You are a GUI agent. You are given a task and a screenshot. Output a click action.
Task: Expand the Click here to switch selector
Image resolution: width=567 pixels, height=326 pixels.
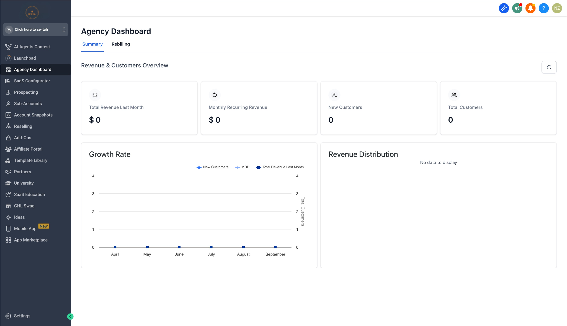click(x=35, y=30)
